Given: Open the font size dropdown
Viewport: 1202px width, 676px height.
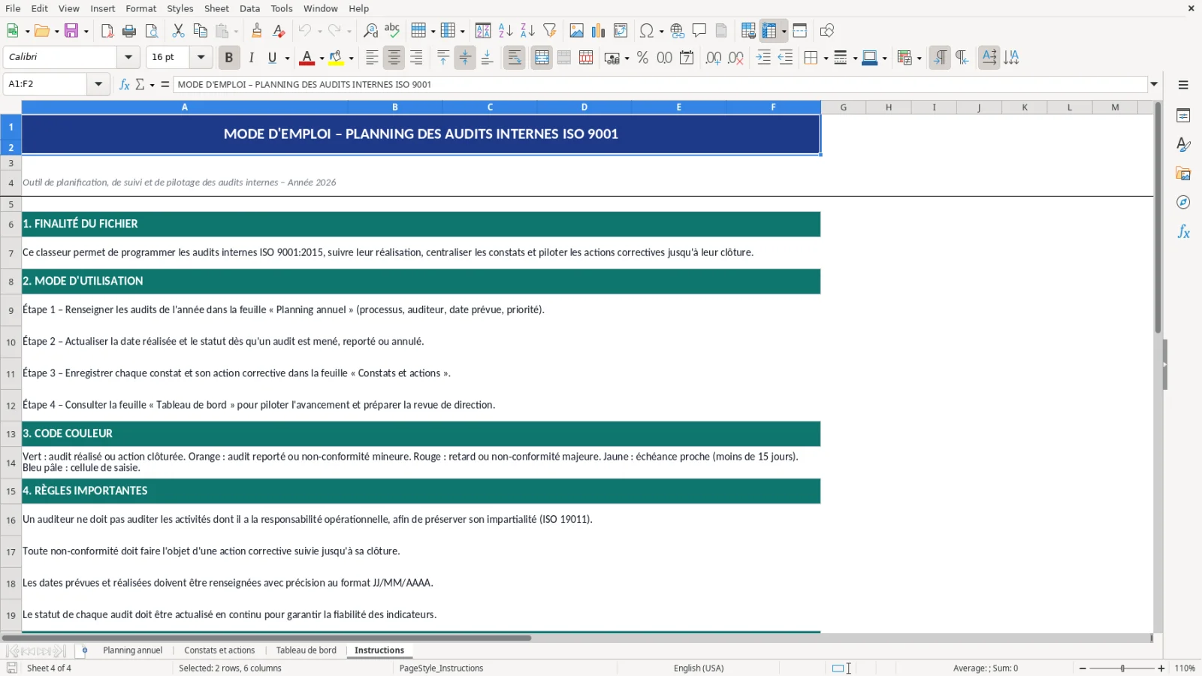Looking at the screenshot, I should 201,57.
